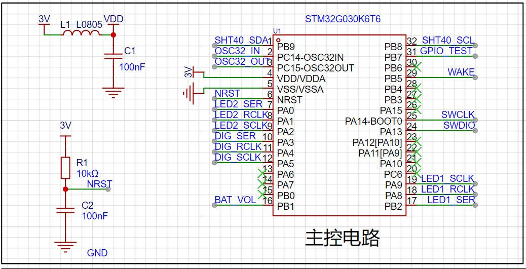This screenshot has height=269, width=526.
Task: Click the no-connect X on PB0 pin 15
Action: (x=261, y=194)
